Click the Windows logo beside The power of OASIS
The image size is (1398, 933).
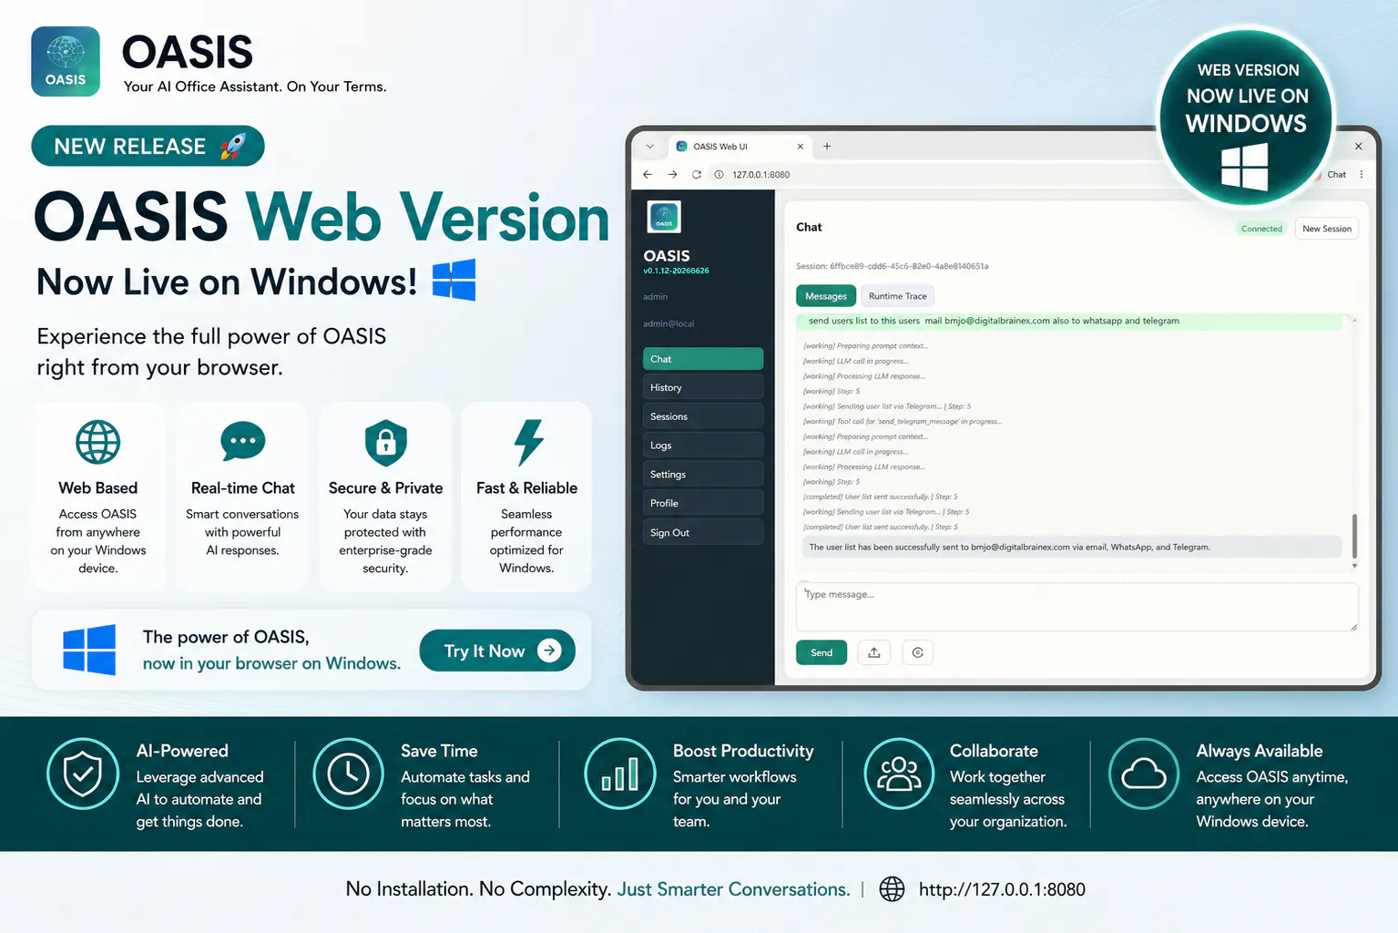[x=89, y=650]
